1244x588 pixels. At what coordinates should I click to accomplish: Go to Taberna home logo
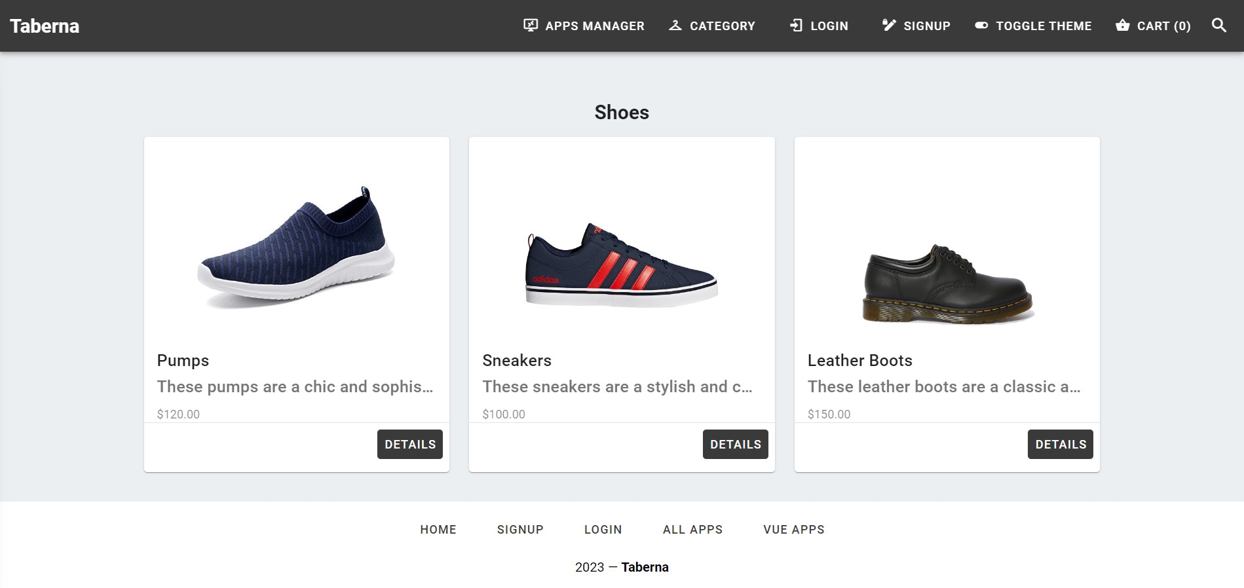[45, 26]
